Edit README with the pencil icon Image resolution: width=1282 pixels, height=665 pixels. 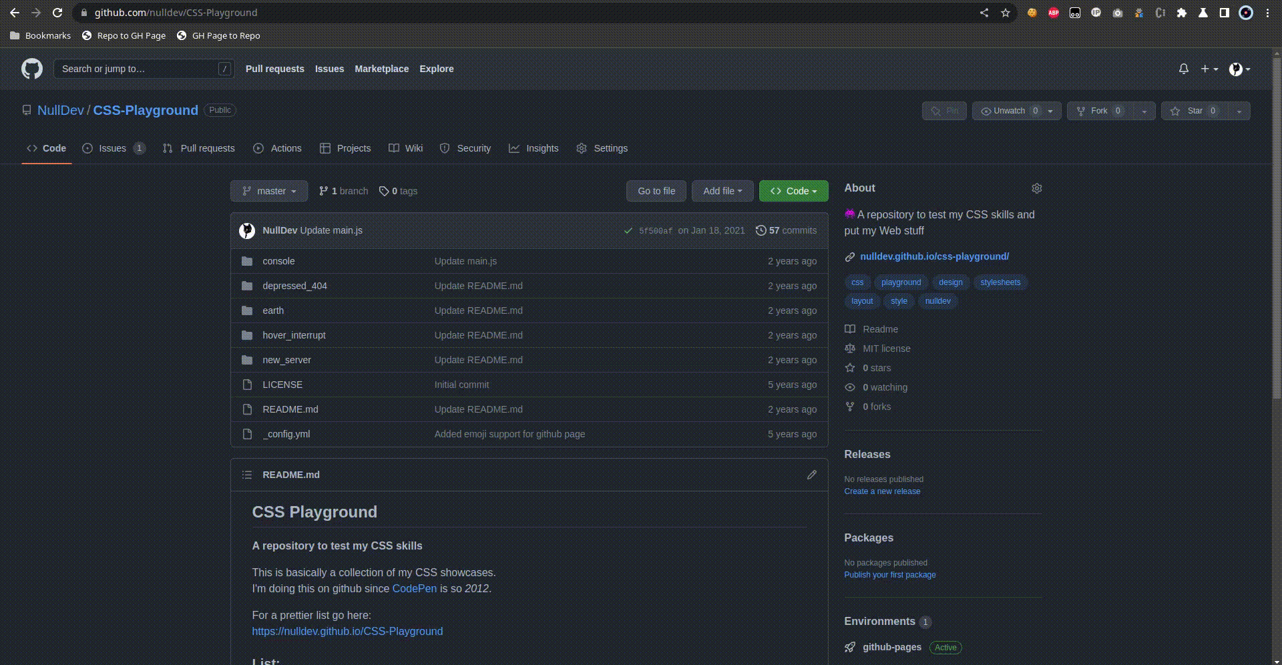click(811, 475)
